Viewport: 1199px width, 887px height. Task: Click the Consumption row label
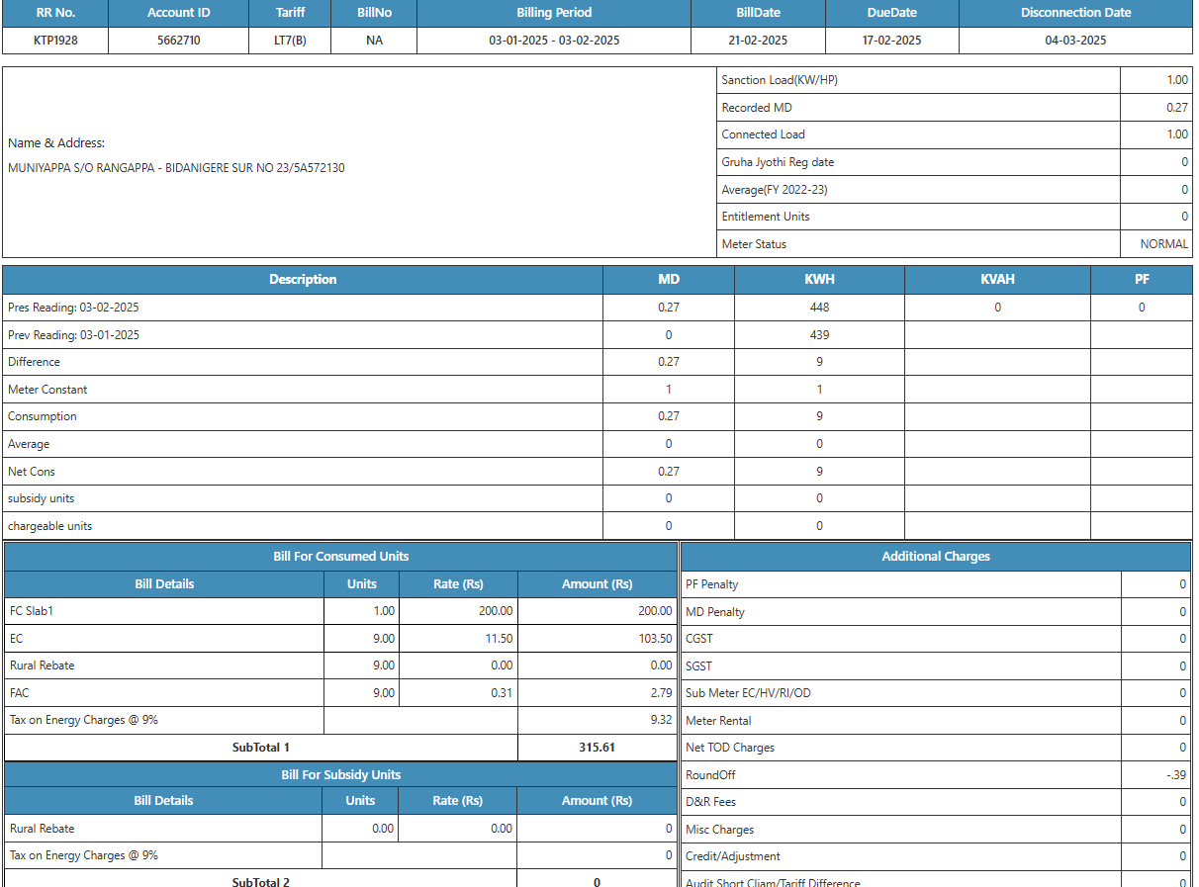(43, 416)
